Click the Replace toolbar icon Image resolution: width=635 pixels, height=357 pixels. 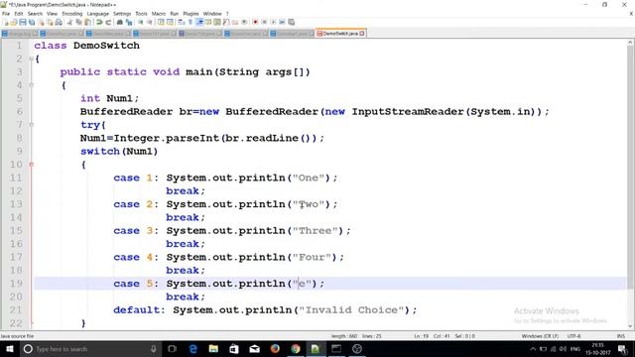pos(129,22)
